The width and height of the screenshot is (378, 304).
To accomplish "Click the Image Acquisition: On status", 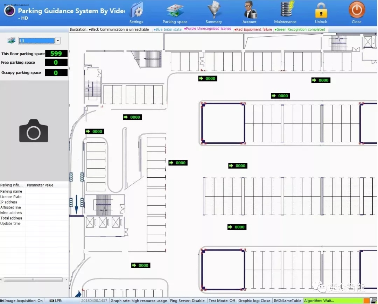I will [23, 301].
